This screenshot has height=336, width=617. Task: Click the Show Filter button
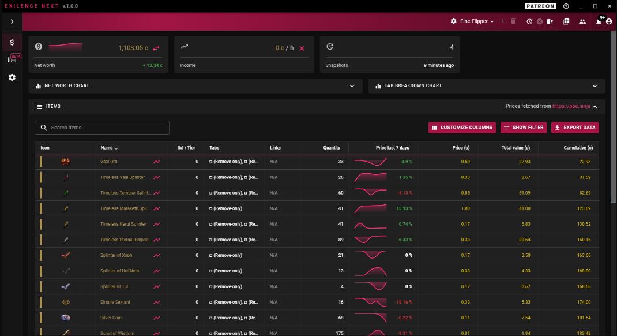pyautogui.click(x=524, y=128)
